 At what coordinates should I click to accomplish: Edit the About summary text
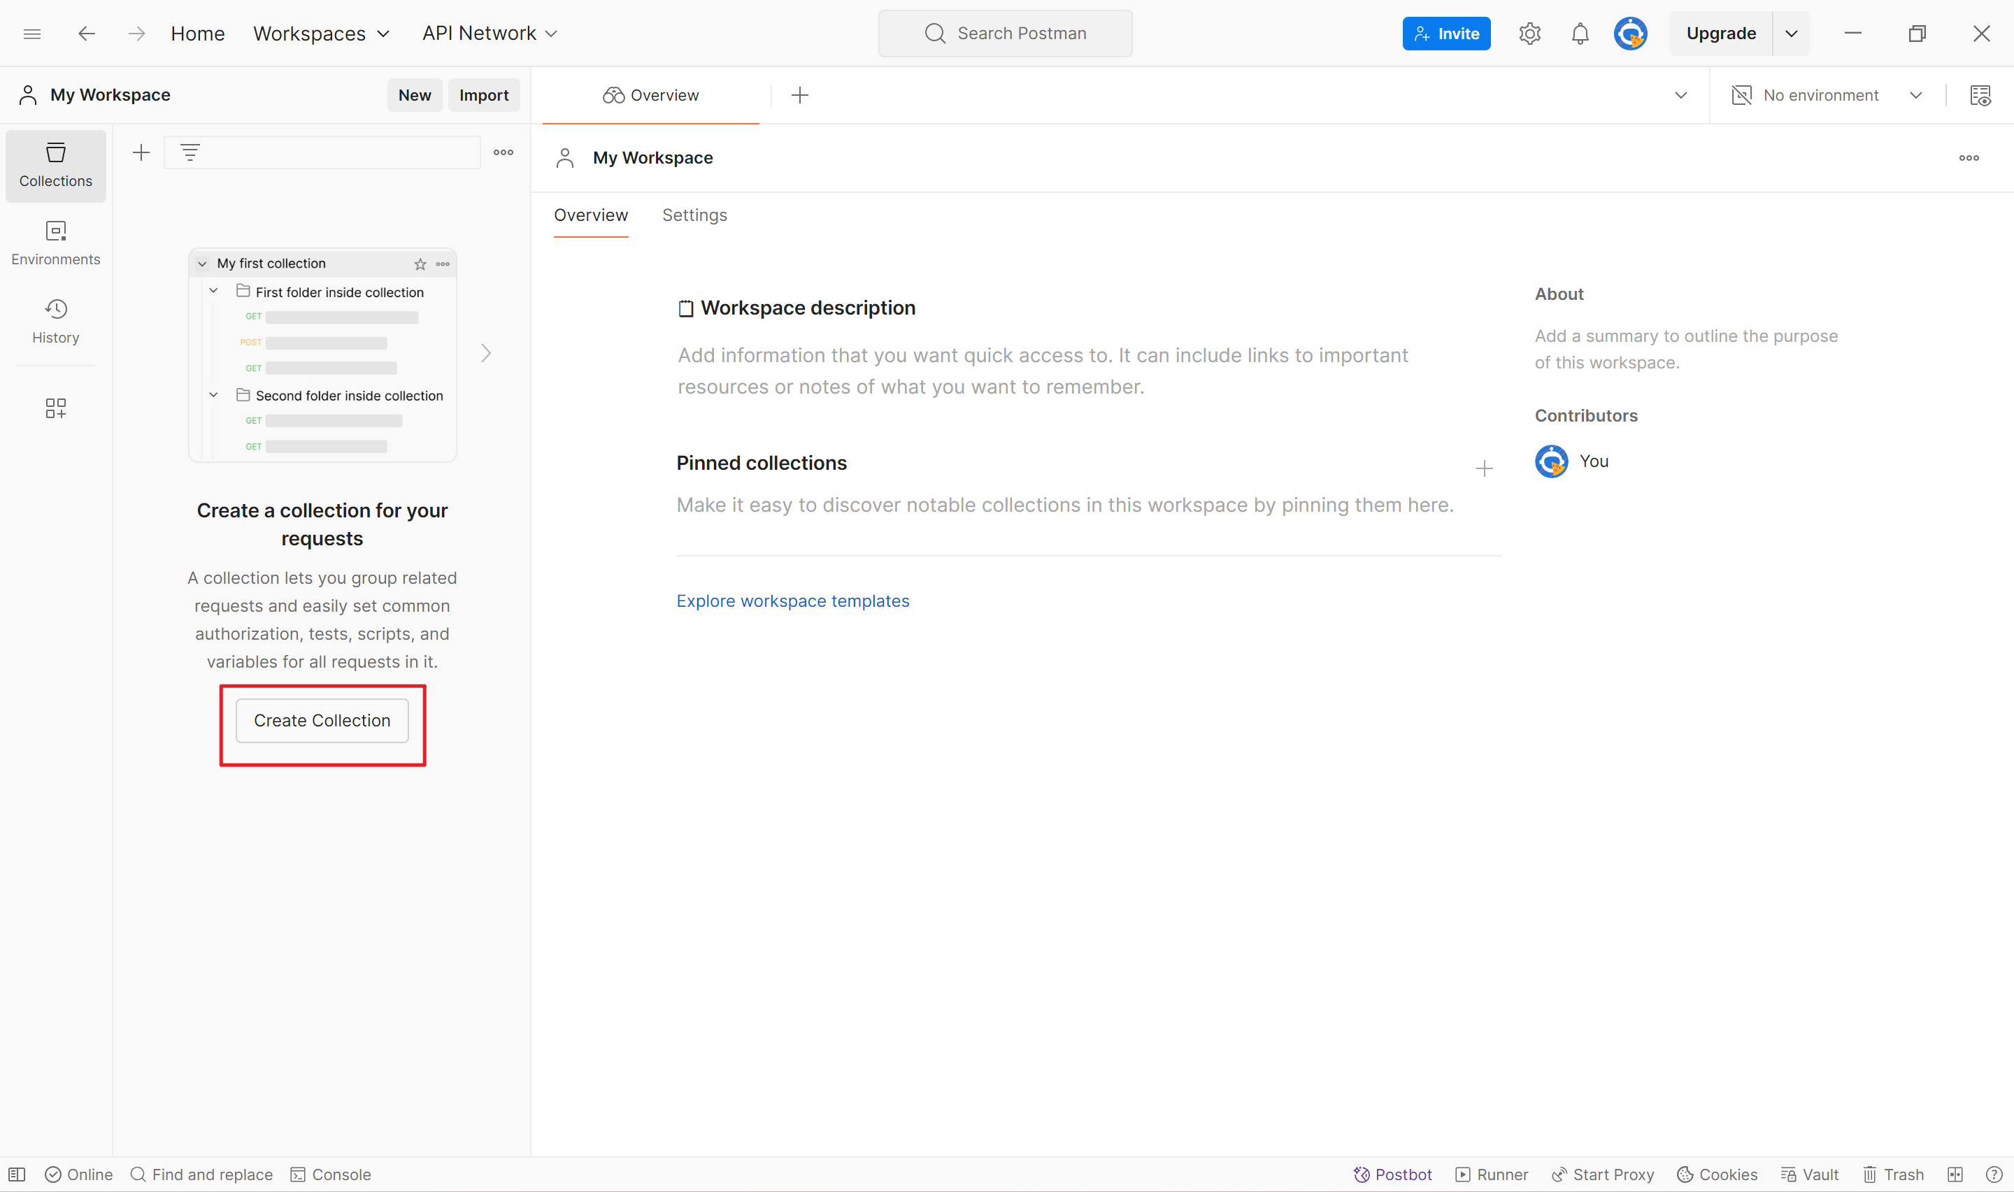1686,350
